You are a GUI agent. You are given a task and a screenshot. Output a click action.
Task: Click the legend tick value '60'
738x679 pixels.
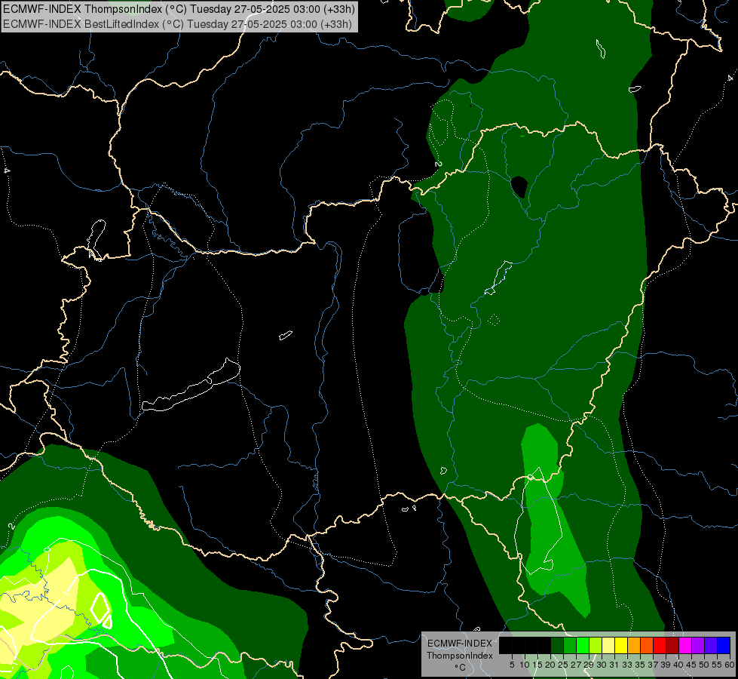729,665
